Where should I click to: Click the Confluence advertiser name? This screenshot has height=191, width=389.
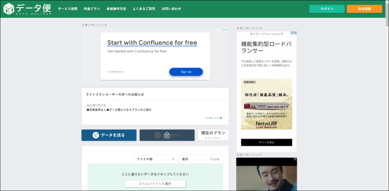pyautogui.click(x=115, y=72)
